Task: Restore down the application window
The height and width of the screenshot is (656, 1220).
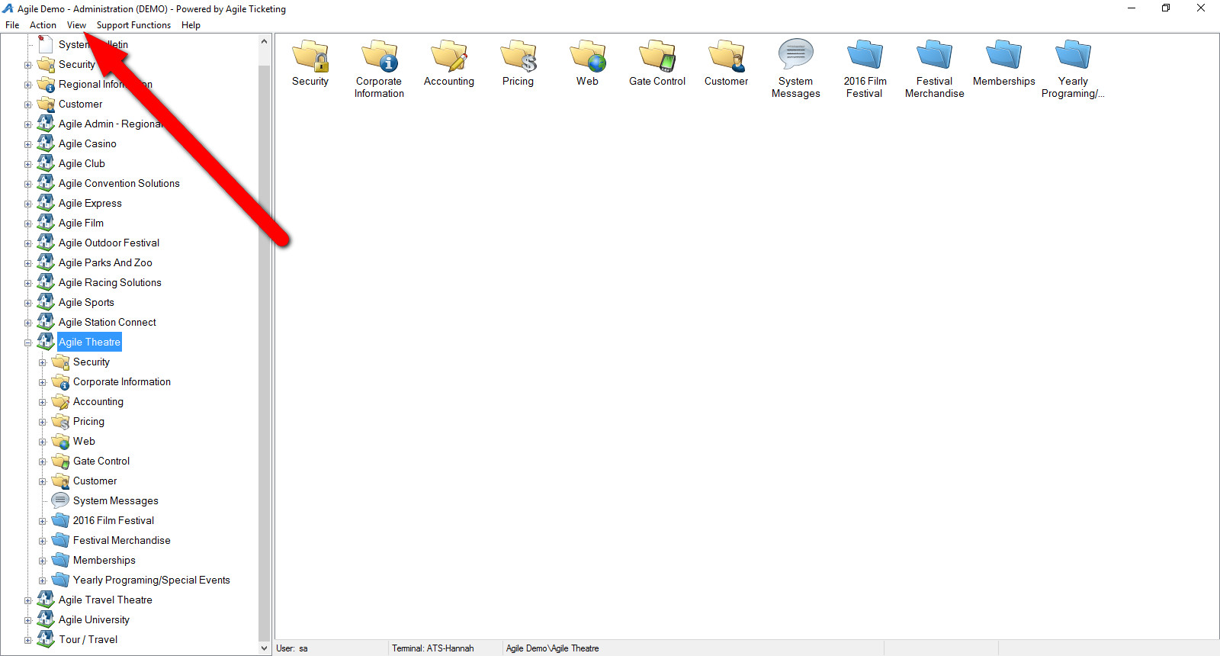Action: pos(1166,8)
